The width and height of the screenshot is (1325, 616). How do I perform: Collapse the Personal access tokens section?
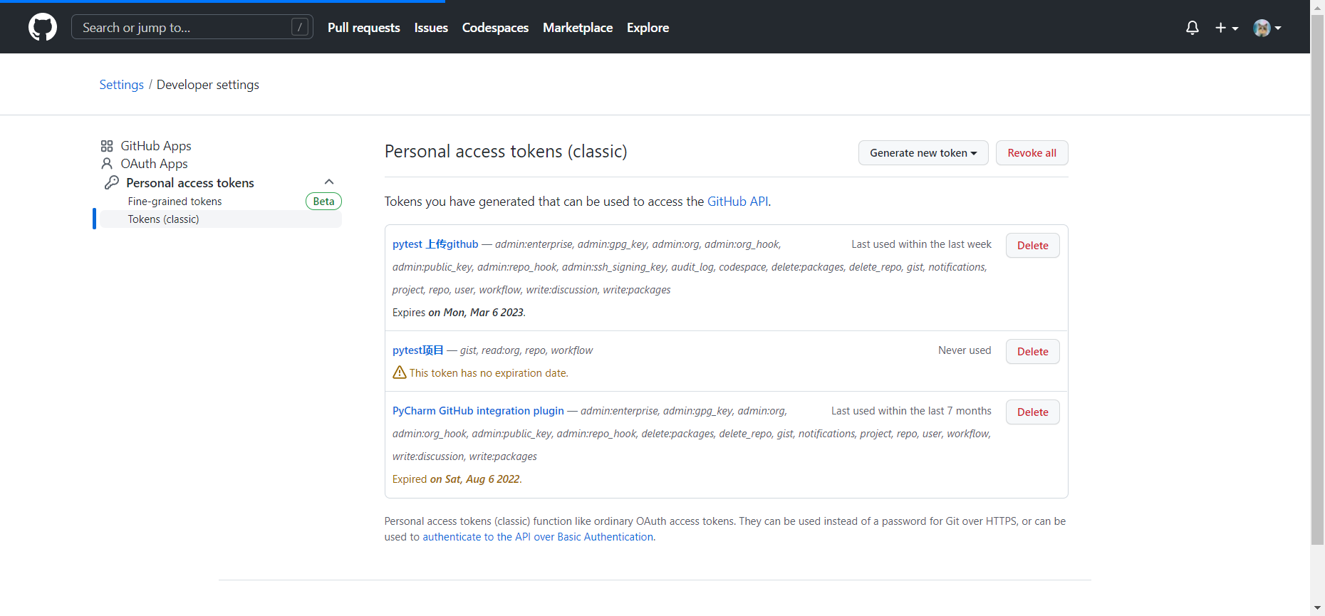pos(329,182)
